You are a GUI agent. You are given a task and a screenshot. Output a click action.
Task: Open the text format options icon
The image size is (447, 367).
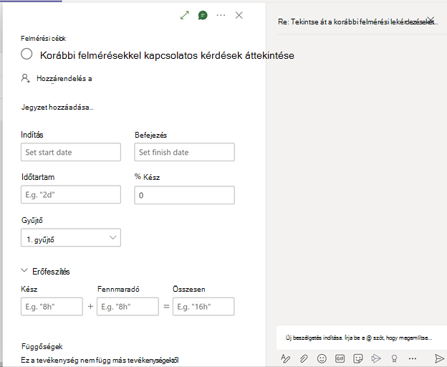click(285, 358)
